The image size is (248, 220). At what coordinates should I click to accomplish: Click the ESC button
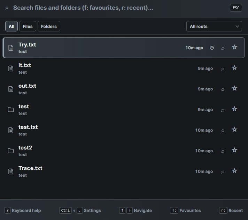[x=236, y=8]
